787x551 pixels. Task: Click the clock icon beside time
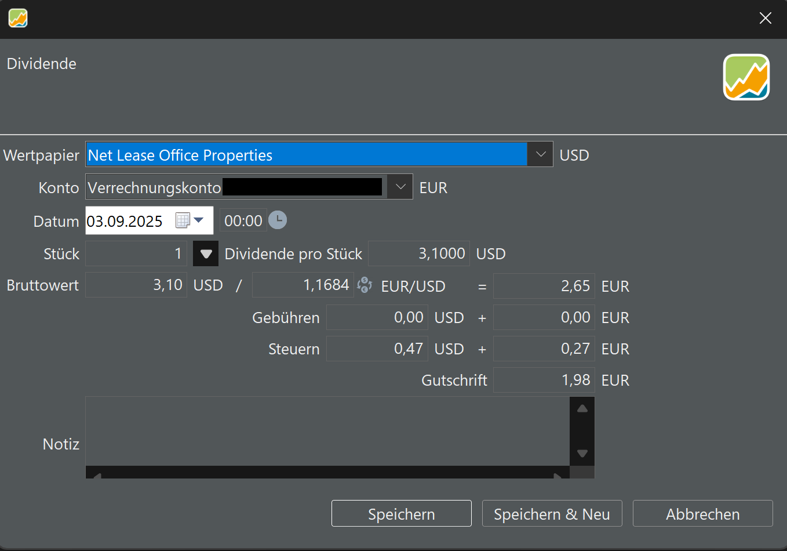278,220
